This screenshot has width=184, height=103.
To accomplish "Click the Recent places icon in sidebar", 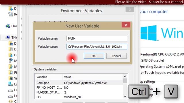I will 11,14.
